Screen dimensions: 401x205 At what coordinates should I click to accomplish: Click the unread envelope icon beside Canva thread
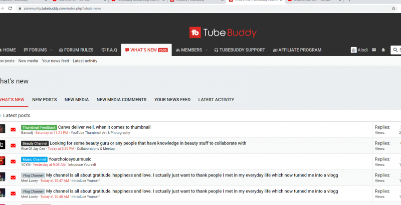click(14, 130)
